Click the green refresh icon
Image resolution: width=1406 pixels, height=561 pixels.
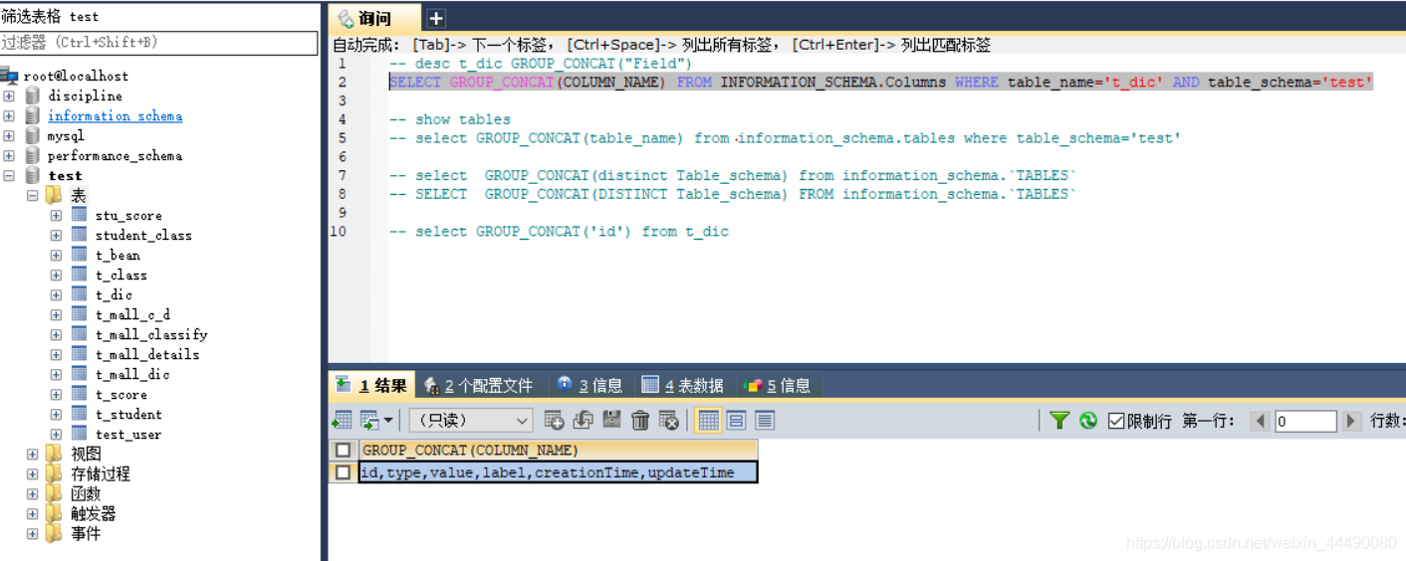pos(1088,421)
